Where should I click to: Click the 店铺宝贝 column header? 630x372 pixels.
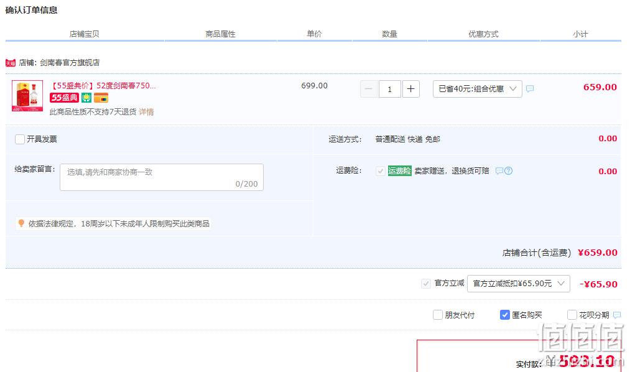tap(84, 34)
